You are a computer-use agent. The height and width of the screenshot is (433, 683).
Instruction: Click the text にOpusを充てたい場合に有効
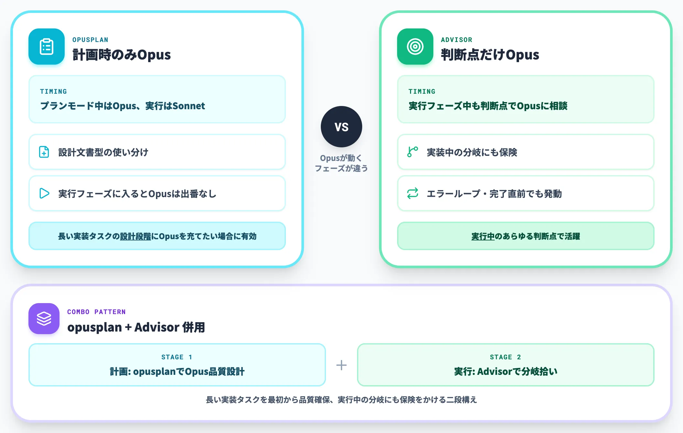(204, 236)
